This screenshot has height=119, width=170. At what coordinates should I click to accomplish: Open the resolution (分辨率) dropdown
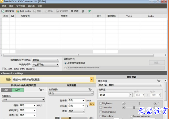116,95
